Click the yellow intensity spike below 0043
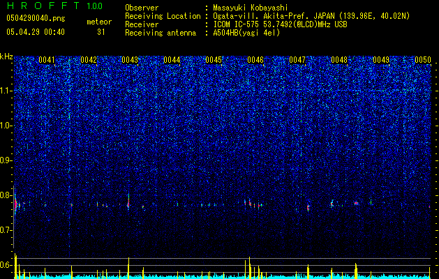 (128, 268)
